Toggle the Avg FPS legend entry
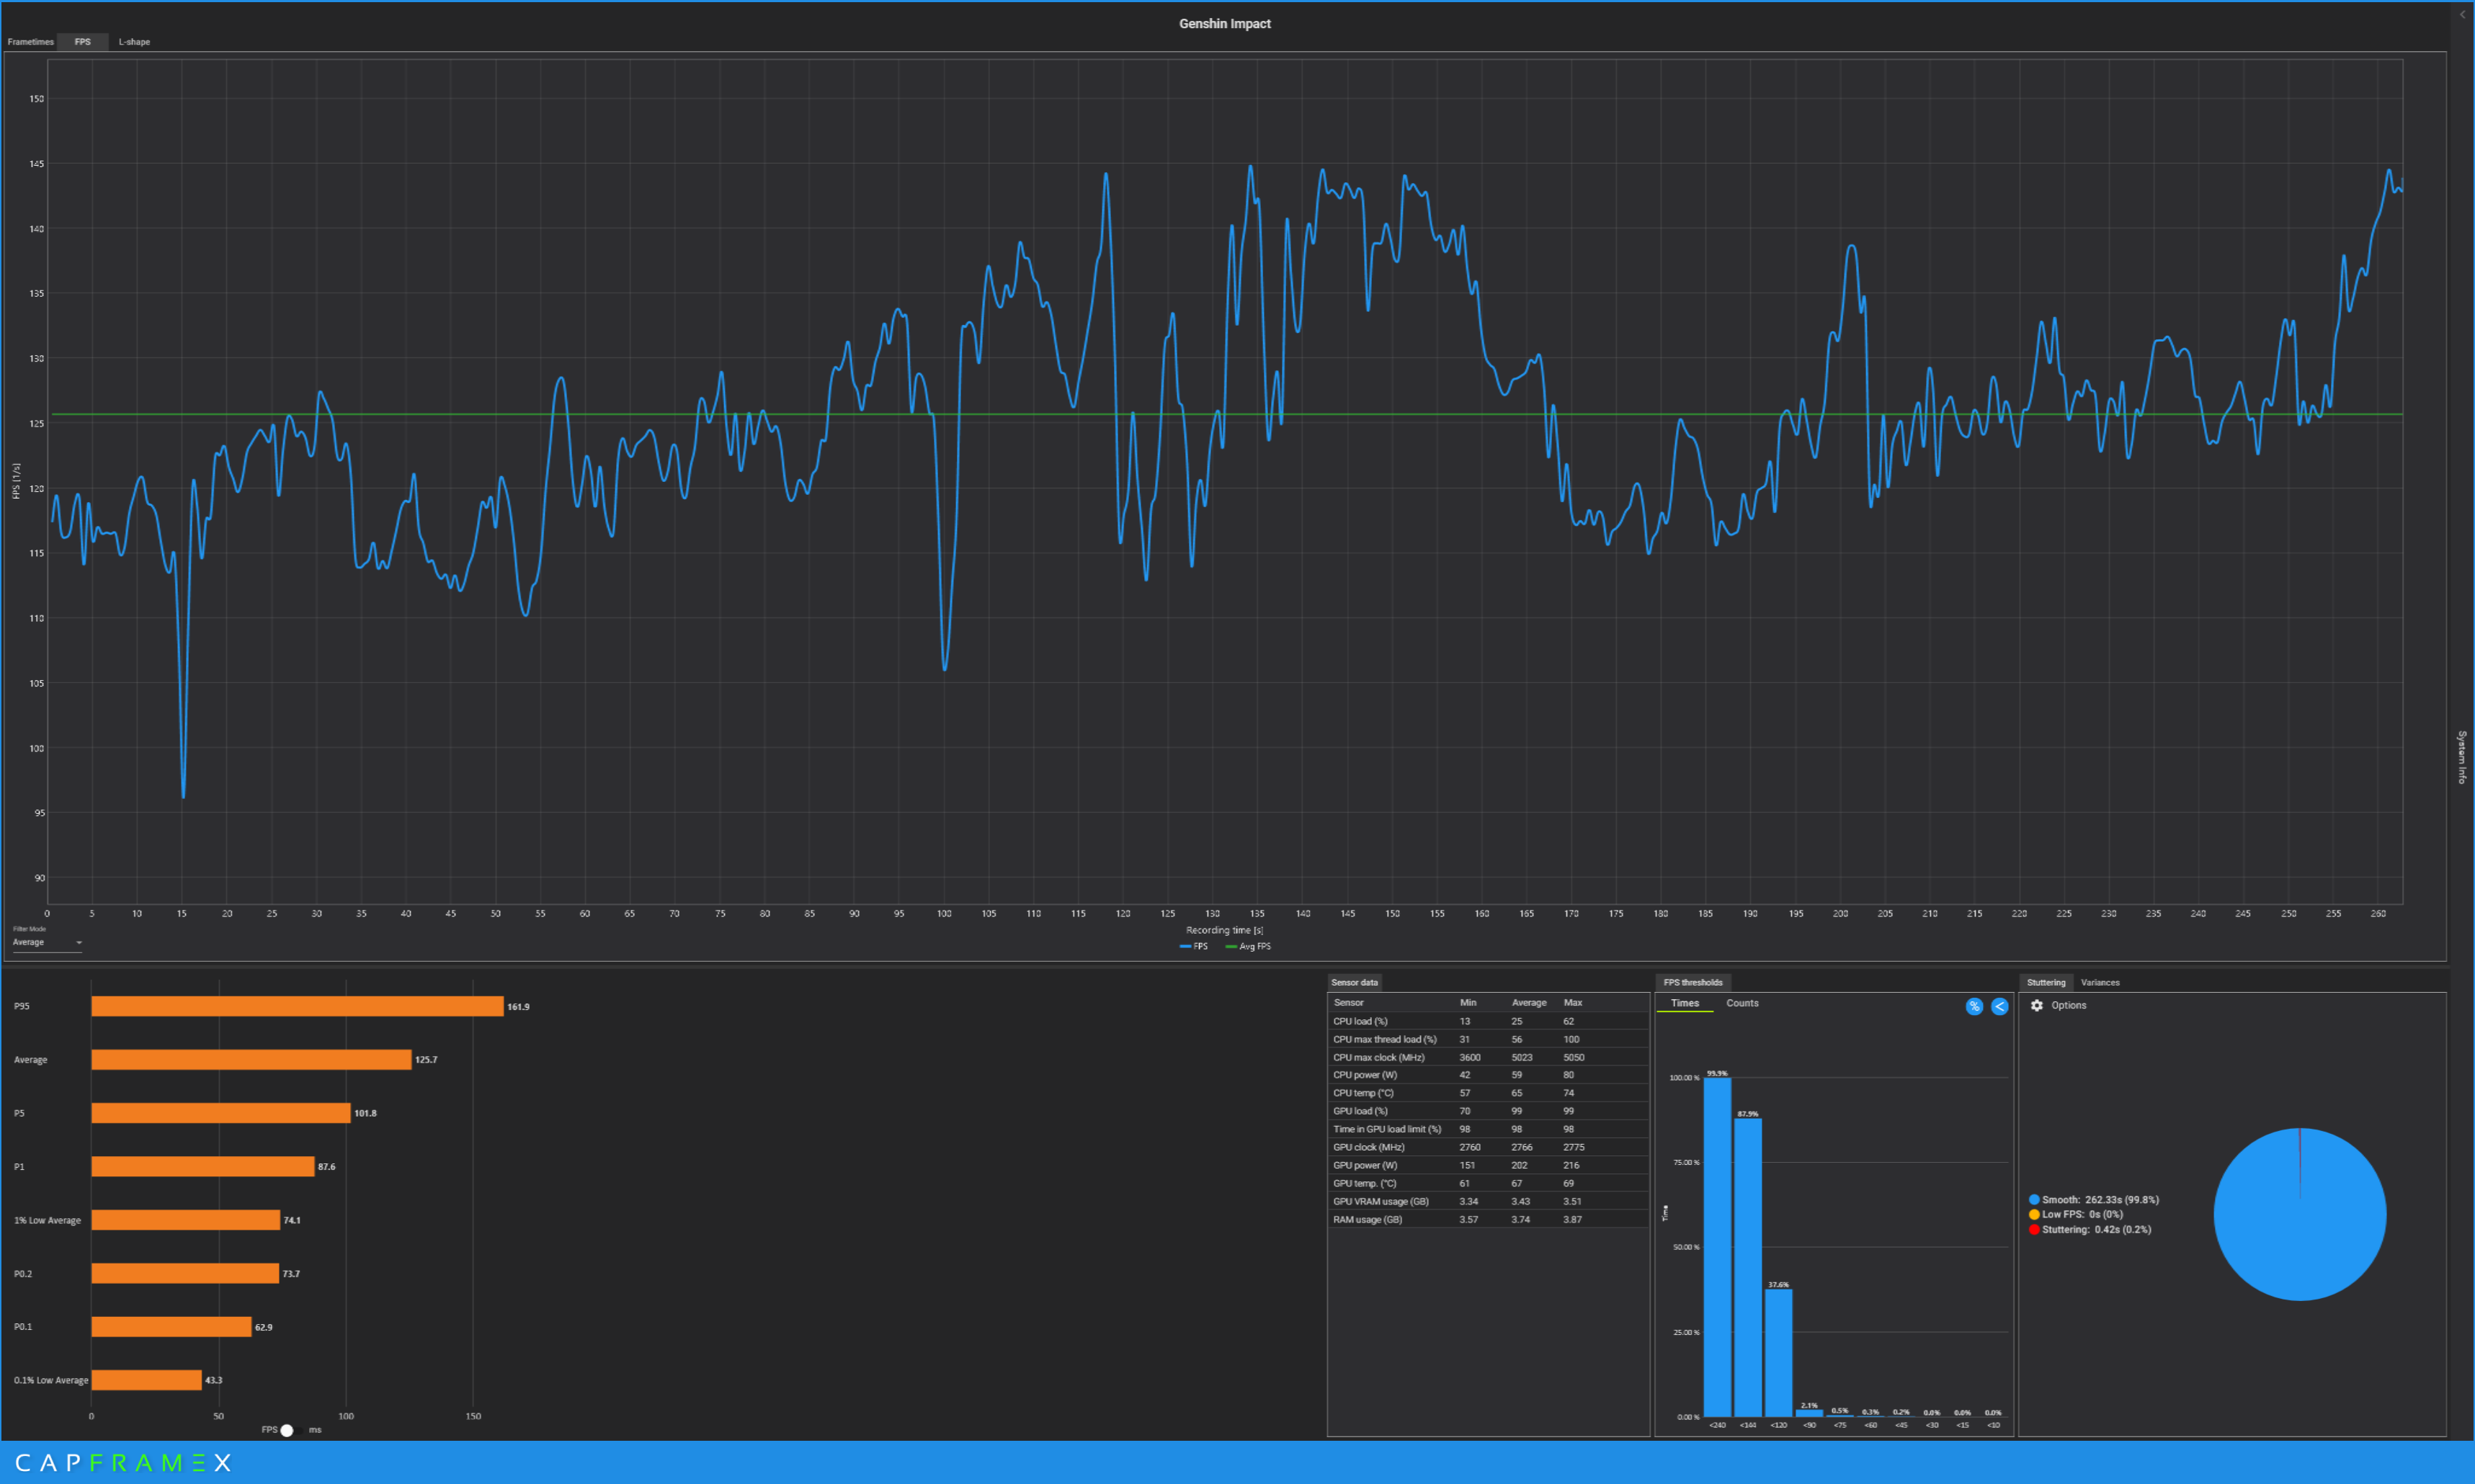Viewport: 2475px width, 1484px height. 1248,946
